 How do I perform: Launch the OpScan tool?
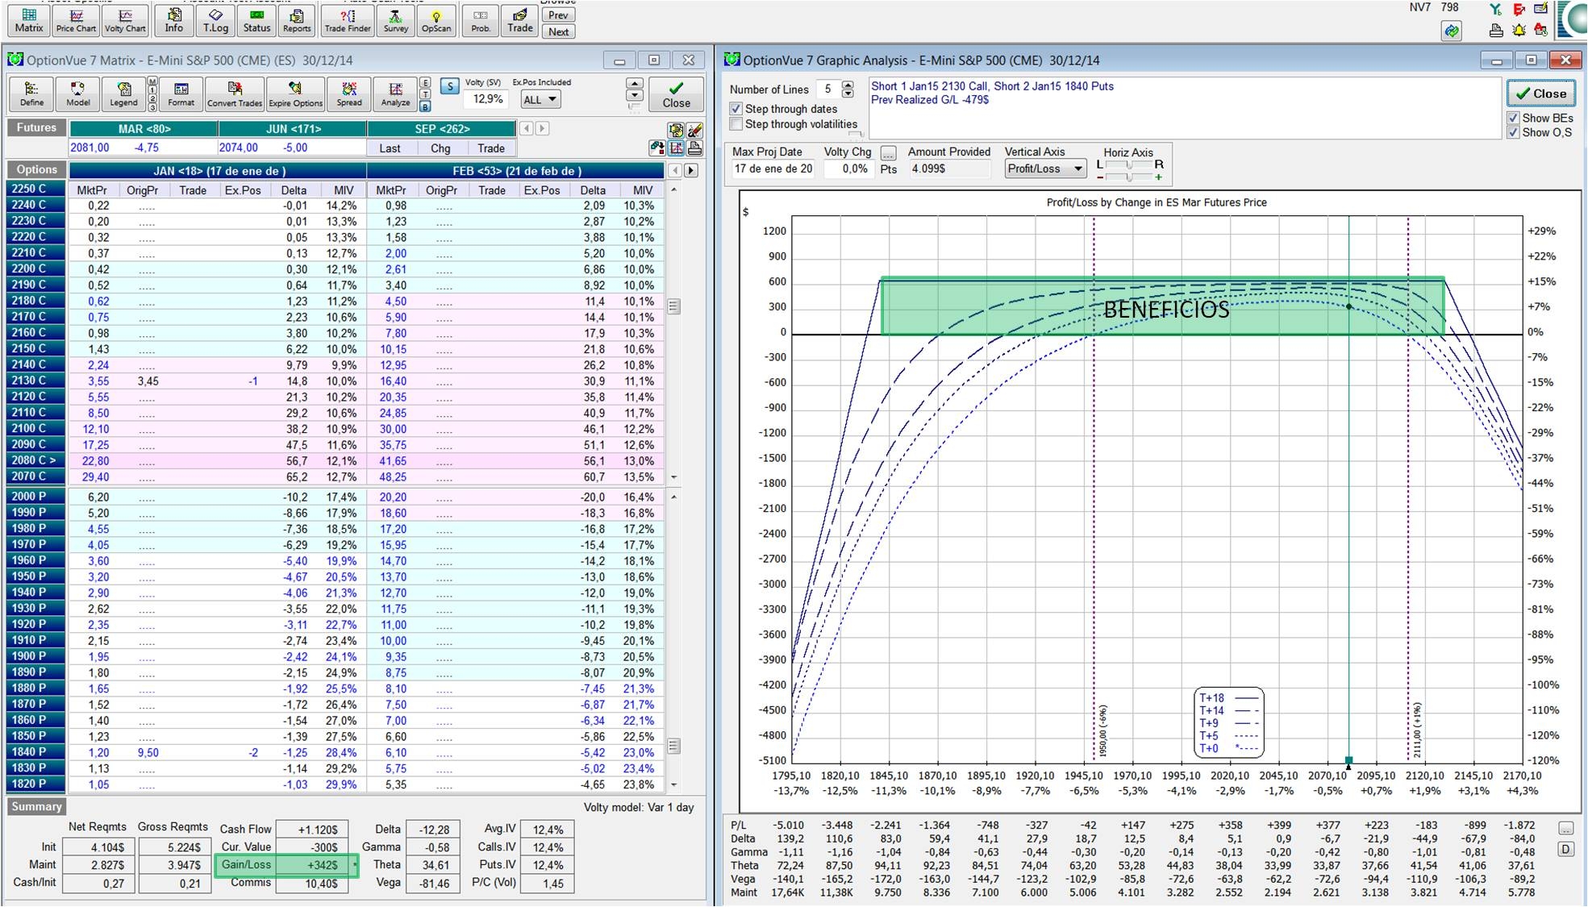(x=436, y=19)
